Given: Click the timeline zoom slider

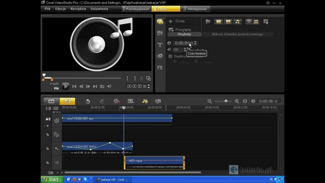Looking at the screenshot, I should pyautogui.click(x=223, y=101).
